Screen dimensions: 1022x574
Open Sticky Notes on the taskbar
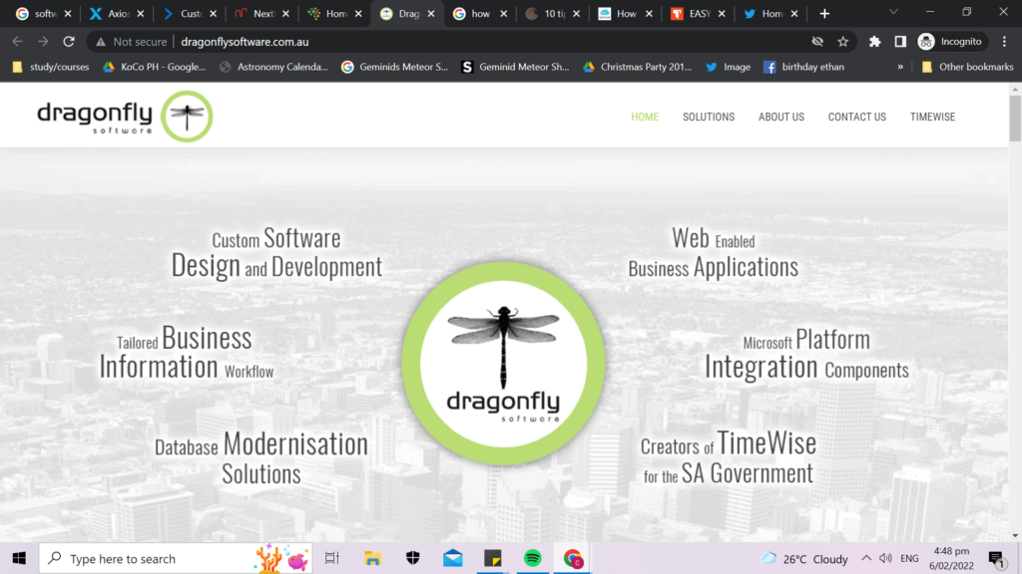(493, 558)
